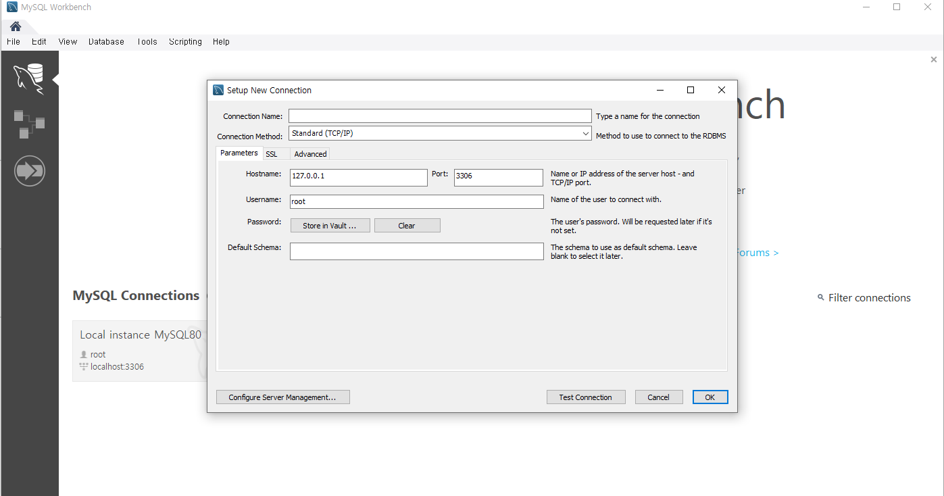Focus the Default Schema field
The height and width of the screenshot is (496, 944).
pyautogui.click(x=417, y=251)
